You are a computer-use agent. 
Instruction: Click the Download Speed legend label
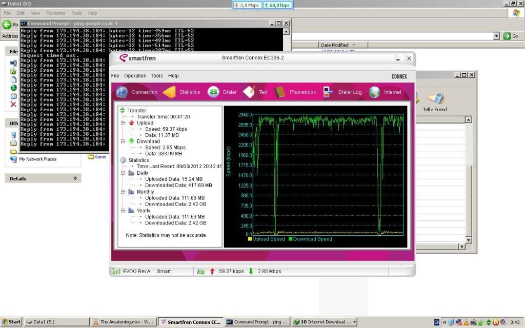click(313, 239)
